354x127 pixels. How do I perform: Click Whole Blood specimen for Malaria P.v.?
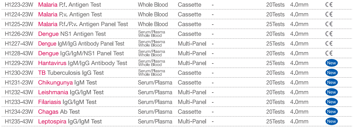(x=153, y=14)
